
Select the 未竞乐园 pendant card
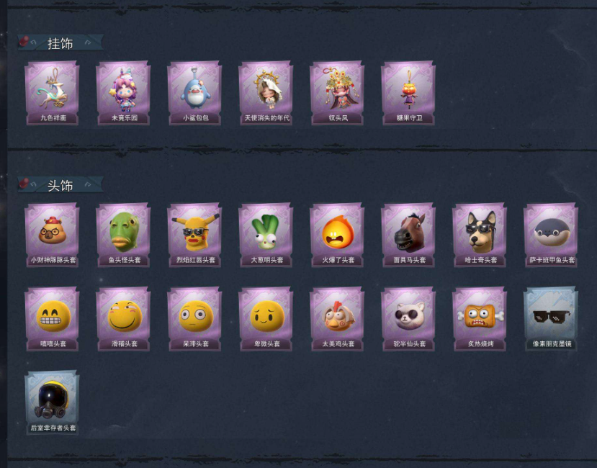pyautogui.click(x=123, y=94)
